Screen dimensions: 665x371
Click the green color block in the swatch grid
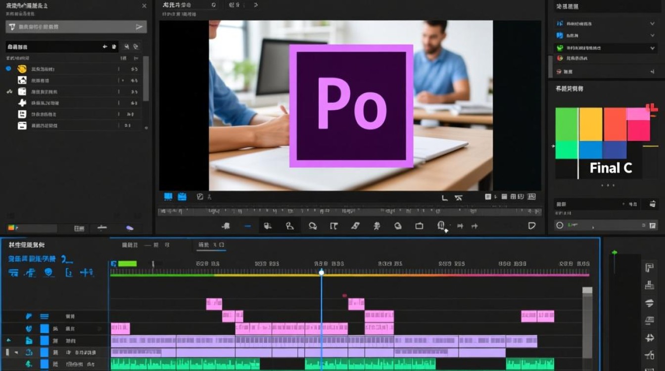[567, 124]
